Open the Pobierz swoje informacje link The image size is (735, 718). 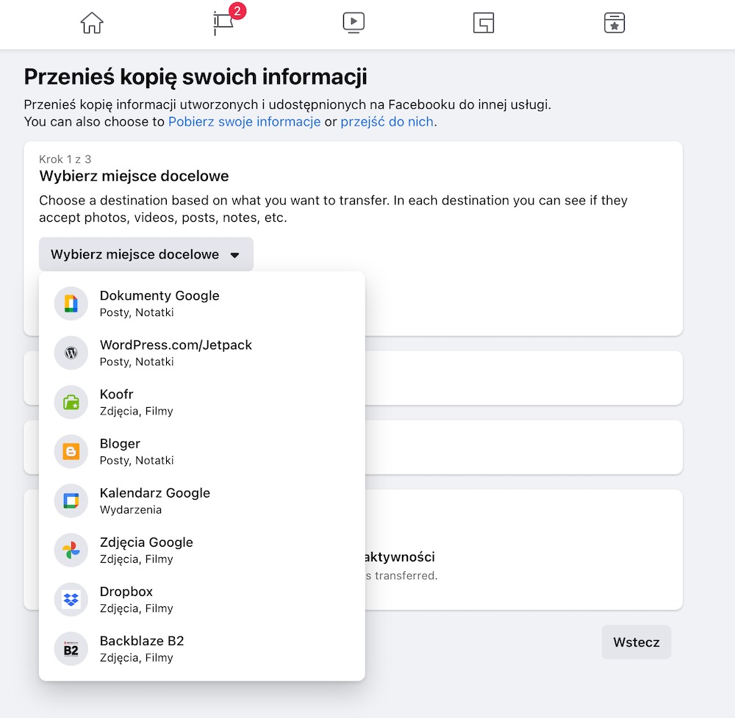pos(244,122)
